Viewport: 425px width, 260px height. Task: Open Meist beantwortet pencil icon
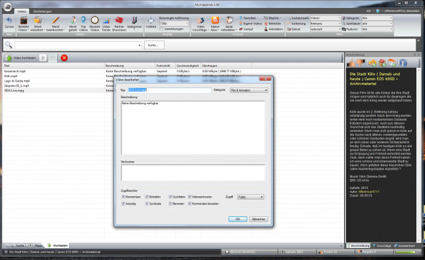tap(56, 24)
